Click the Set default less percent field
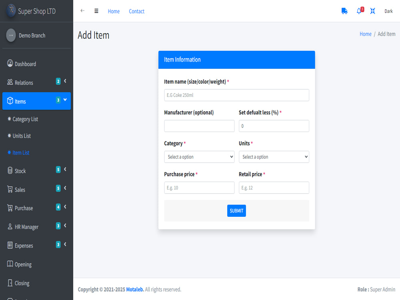 274,126
